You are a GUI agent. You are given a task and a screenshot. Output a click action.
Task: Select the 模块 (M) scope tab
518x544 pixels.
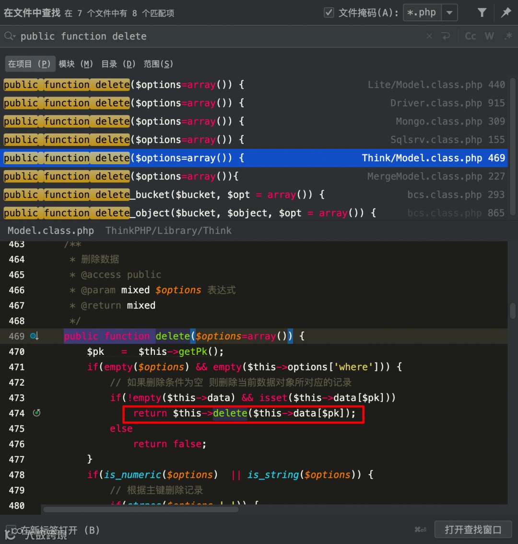click(76, 64)
